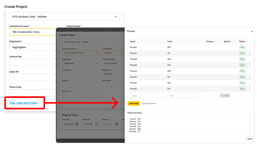Click the proj_ext_ID_100 external ID field

(x=113, y=64)
